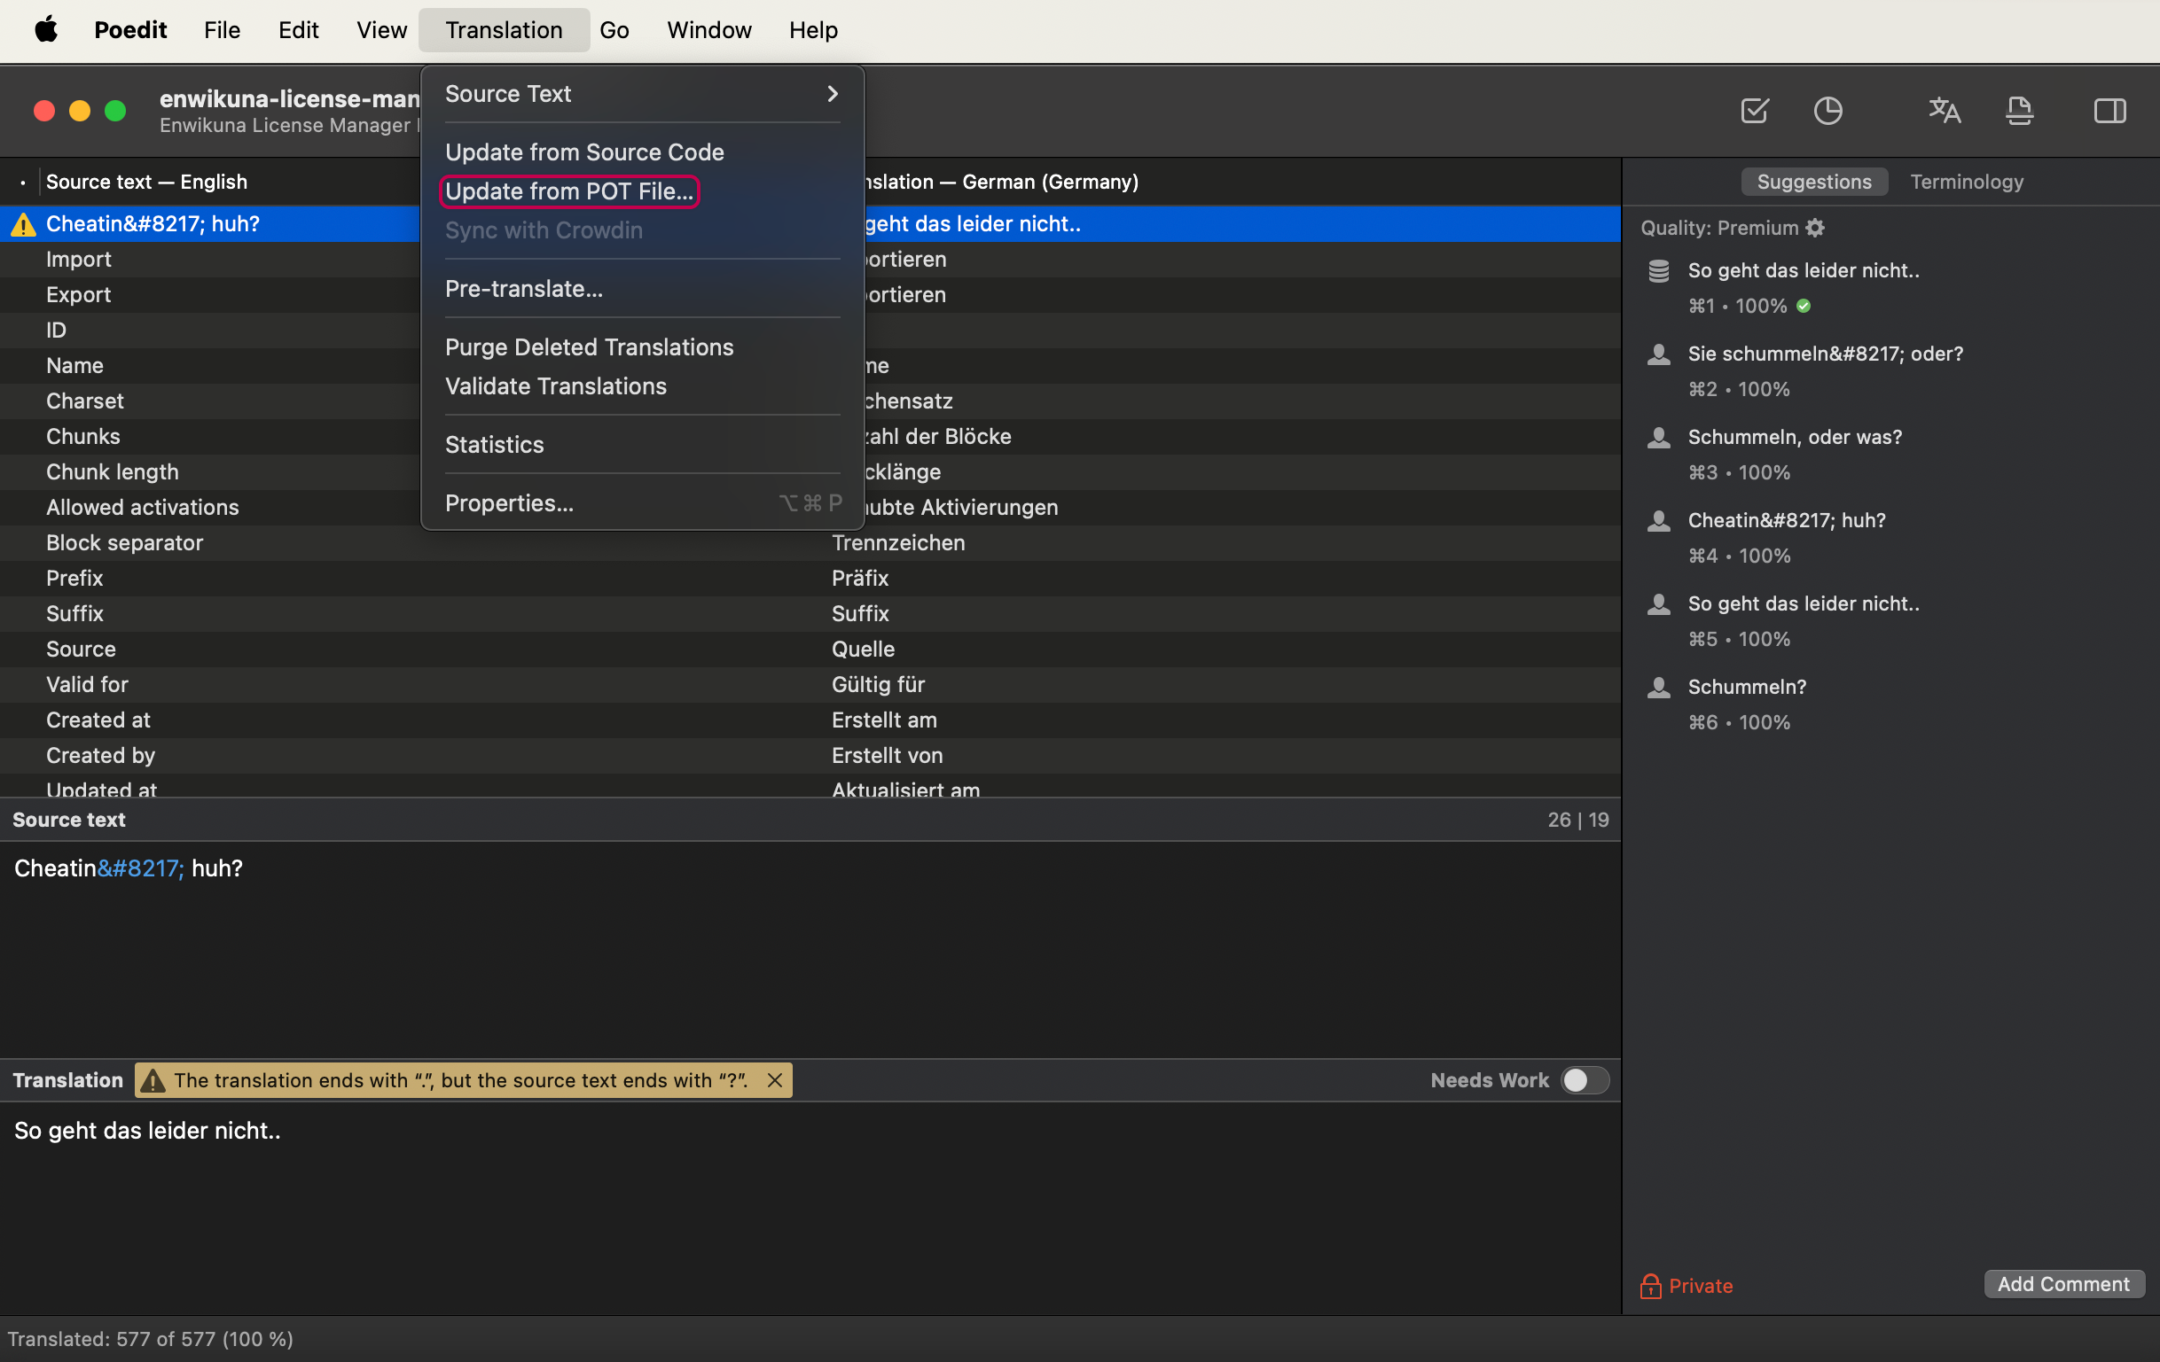Click the person icon beside Sie schummeln suggestion
Viewport: 2160px width, 1362px height.
(1658, 354)
